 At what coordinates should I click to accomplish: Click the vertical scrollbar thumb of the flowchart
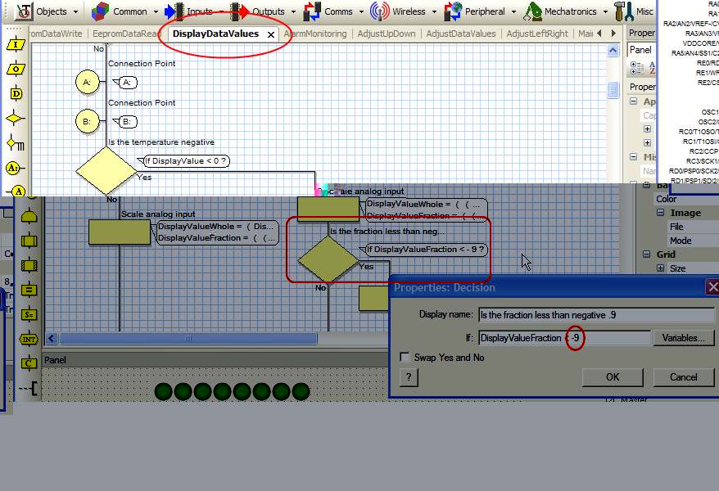[x=613, y=90]
